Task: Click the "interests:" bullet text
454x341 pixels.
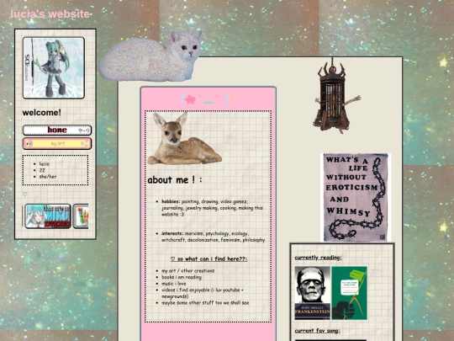Action: (x=213, y=237)
